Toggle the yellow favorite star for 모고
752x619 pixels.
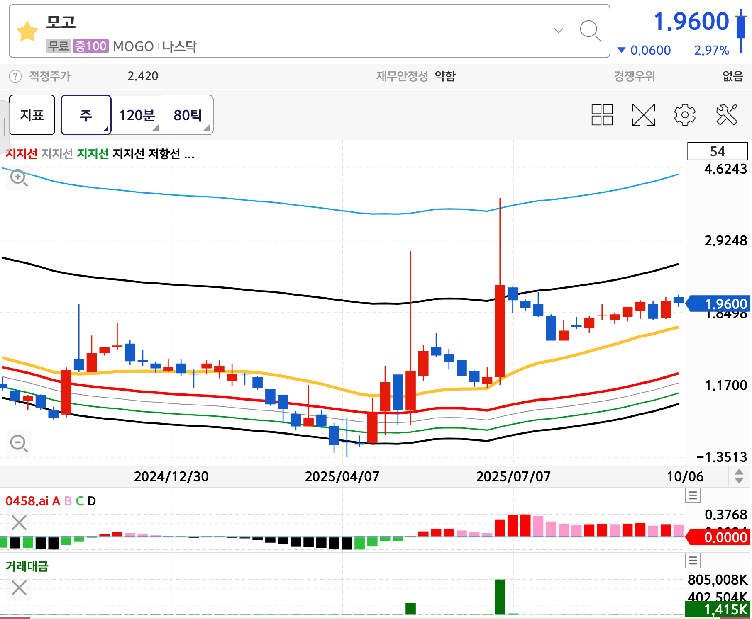[27, 31]
